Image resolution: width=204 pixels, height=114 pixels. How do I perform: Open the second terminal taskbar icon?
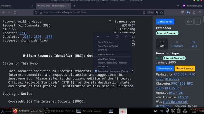[111, 111]
